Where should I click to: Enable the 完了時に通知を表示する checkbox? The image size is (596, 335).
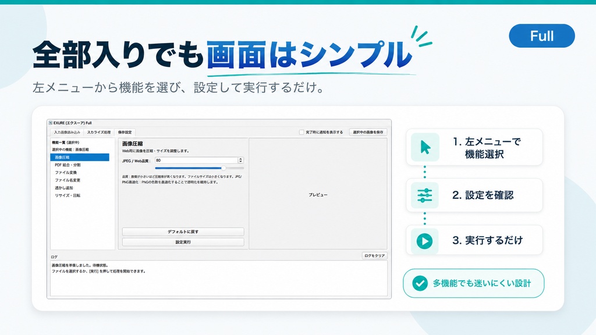click(301, 132)
